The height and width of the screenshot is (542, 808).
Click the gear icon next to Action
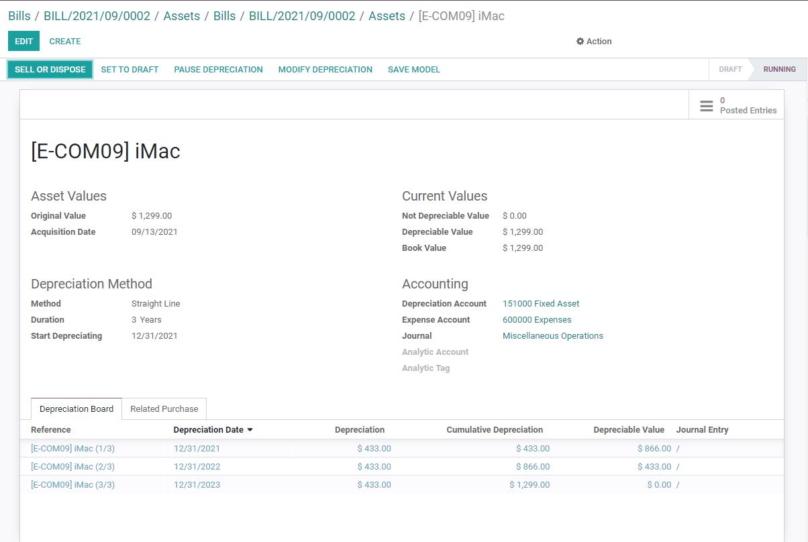click(580, 42)
